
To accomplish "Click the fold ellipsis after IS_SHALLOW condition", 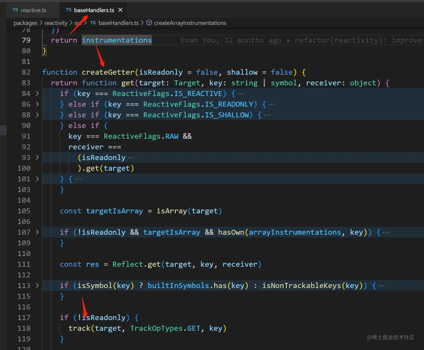I will [267, 115].
